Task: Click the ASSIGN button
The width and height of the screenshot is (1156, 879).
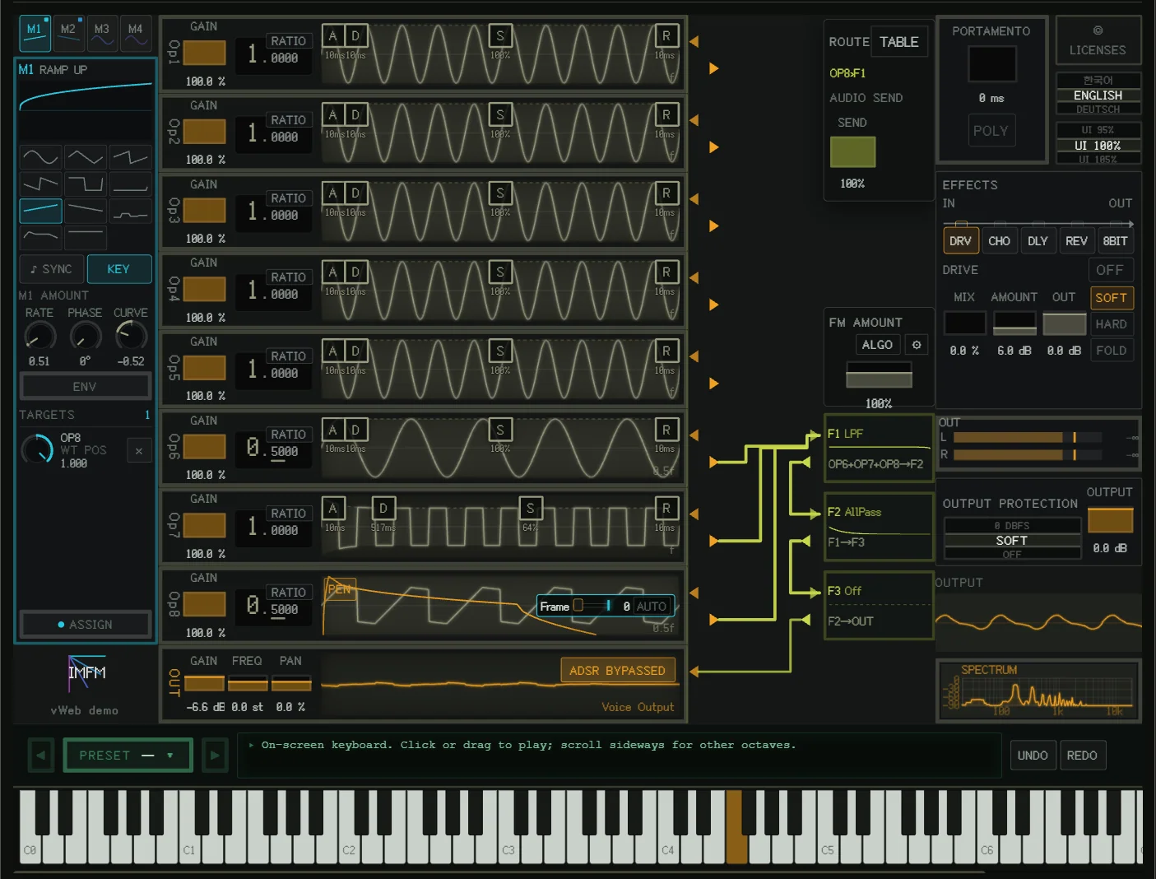Action: [x=86, y=625]
